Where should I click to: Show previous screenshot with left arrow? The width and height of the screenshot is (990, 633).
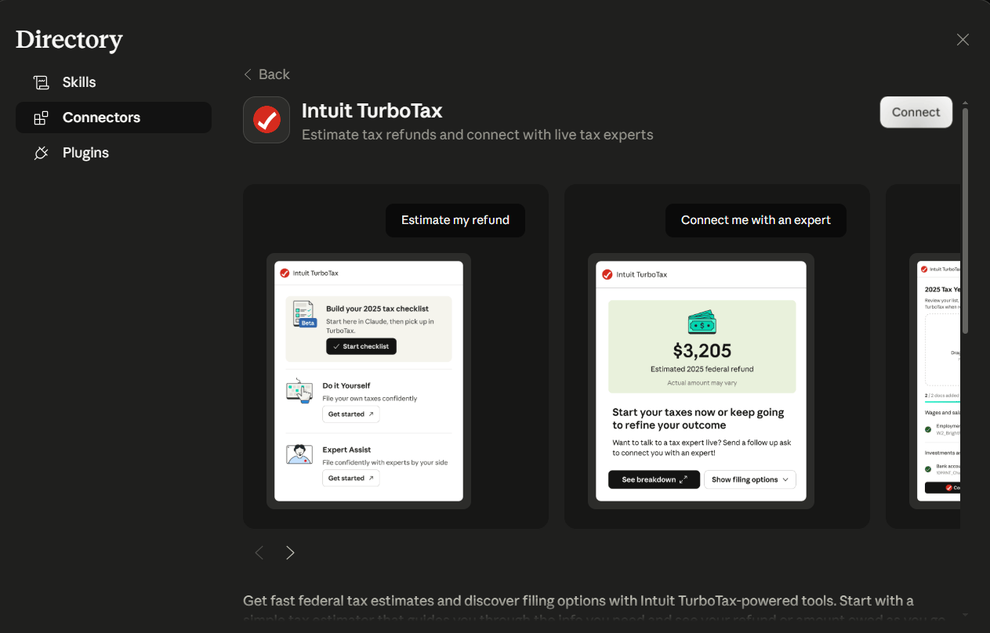pos(259,553)
